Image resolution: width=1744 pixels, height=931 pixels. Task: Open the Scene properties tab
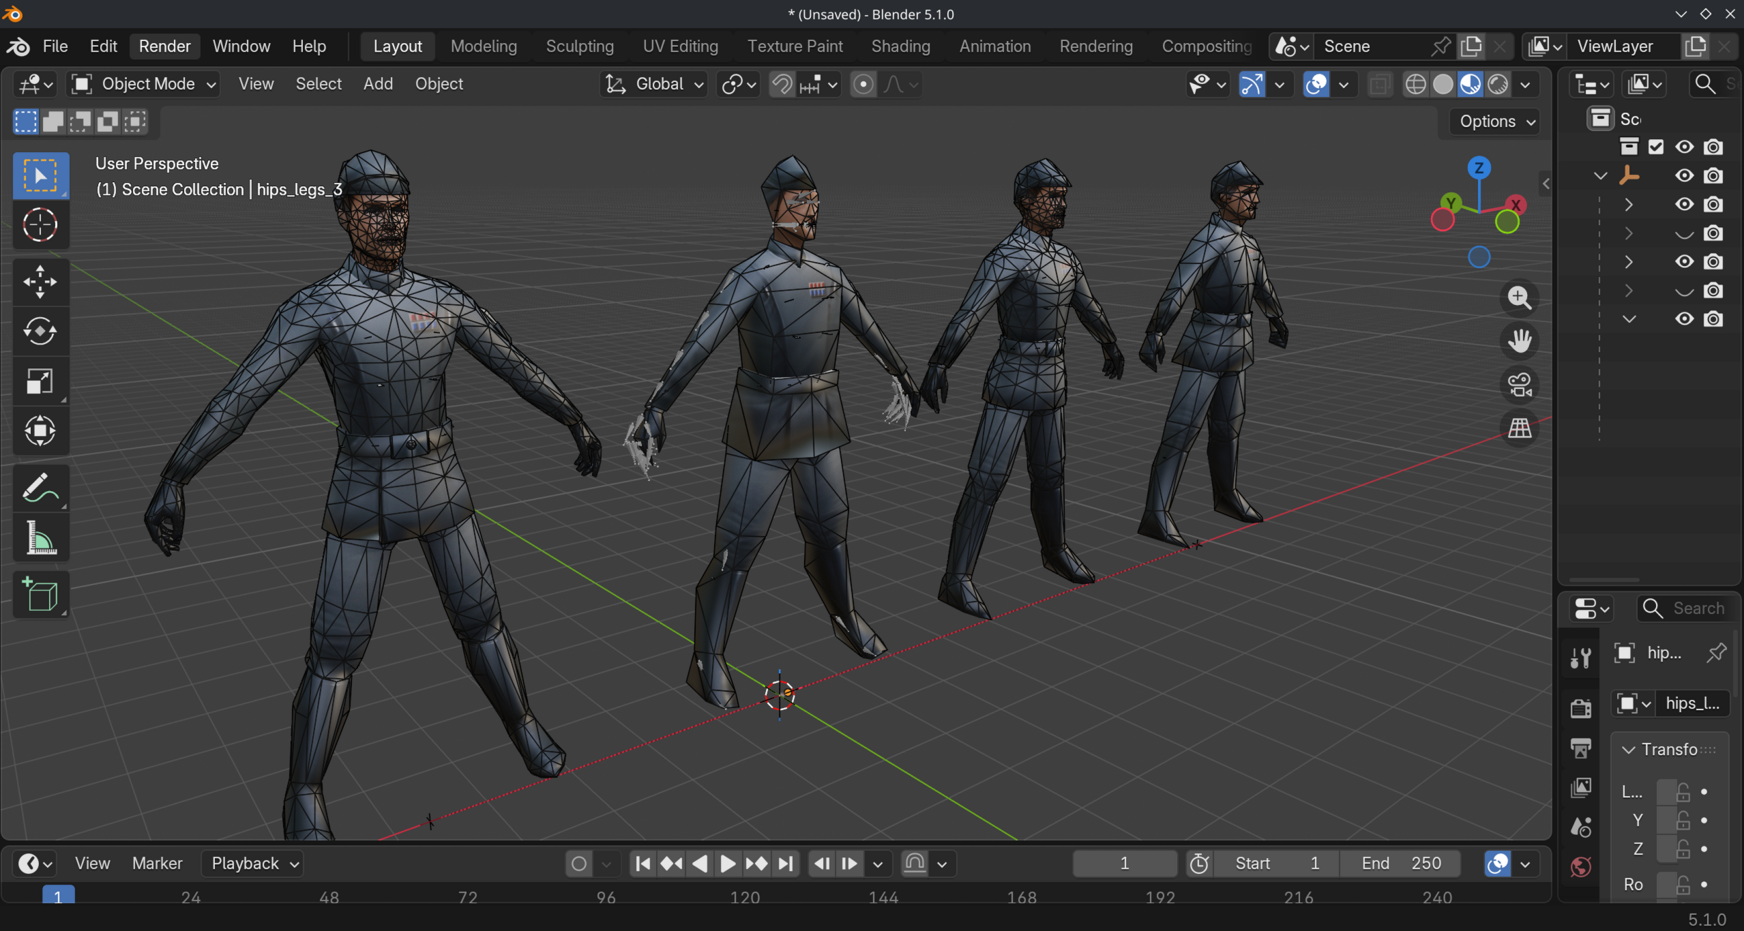click(x=1580, y=827)
